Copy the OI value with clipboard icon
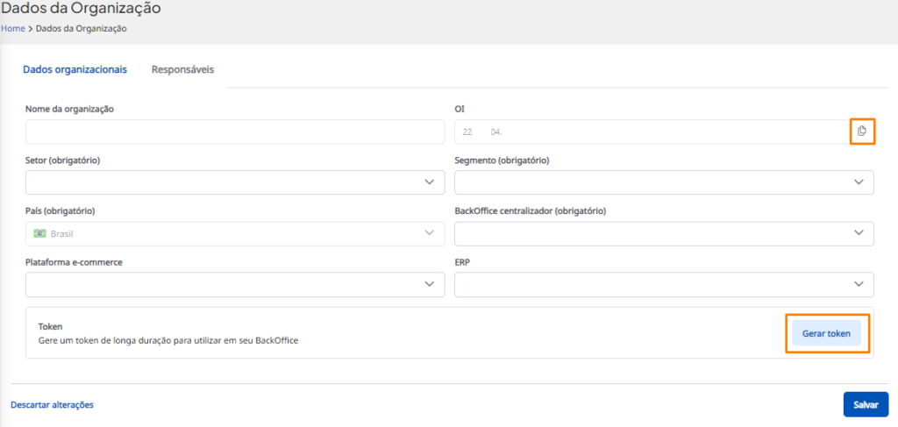 [x=862, y=132]
